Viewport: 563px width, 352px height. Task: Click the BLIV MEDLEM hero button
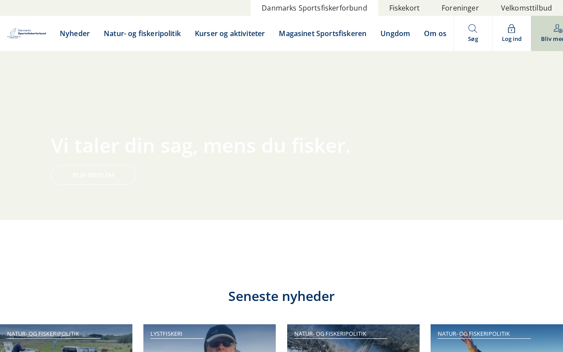[x=94, y=175]
